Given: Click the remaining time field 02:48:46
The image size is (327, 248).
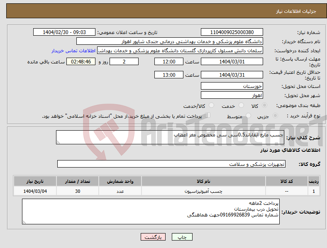Looking at the screenshot, I should tap(81, 61).
